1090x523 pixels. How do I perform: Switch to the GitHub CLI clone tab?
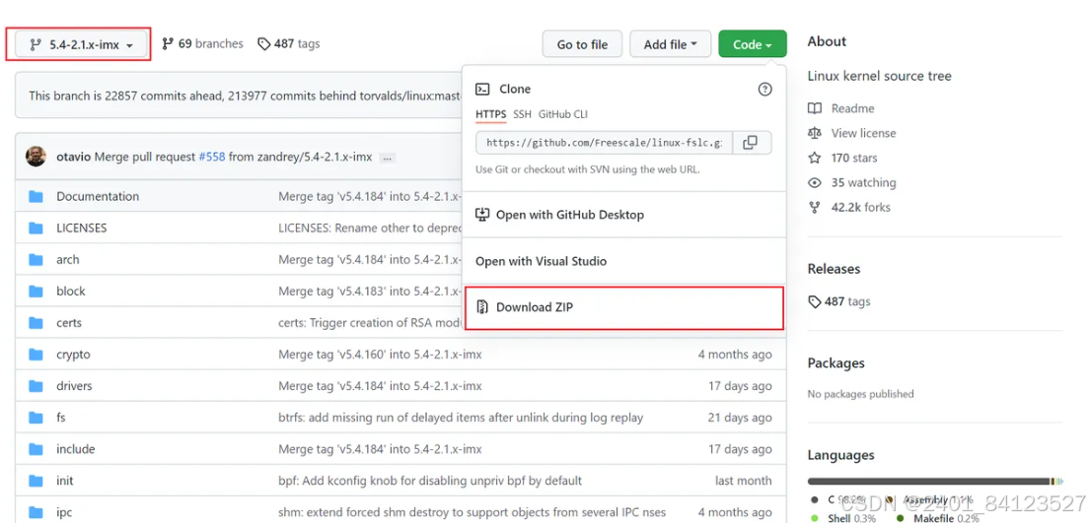pyautogui.click(x=562, y=114)
